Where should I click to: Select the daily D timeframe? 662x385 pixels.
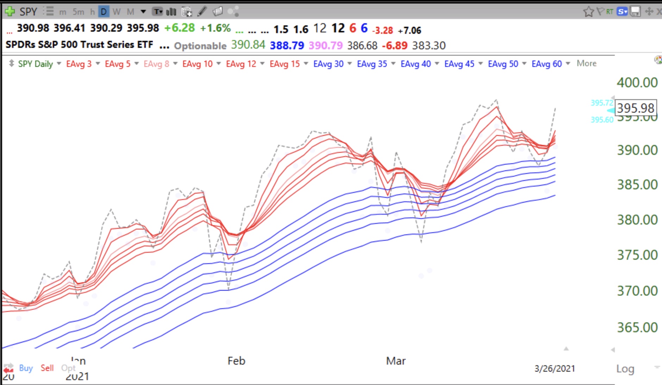pos(104,12)
